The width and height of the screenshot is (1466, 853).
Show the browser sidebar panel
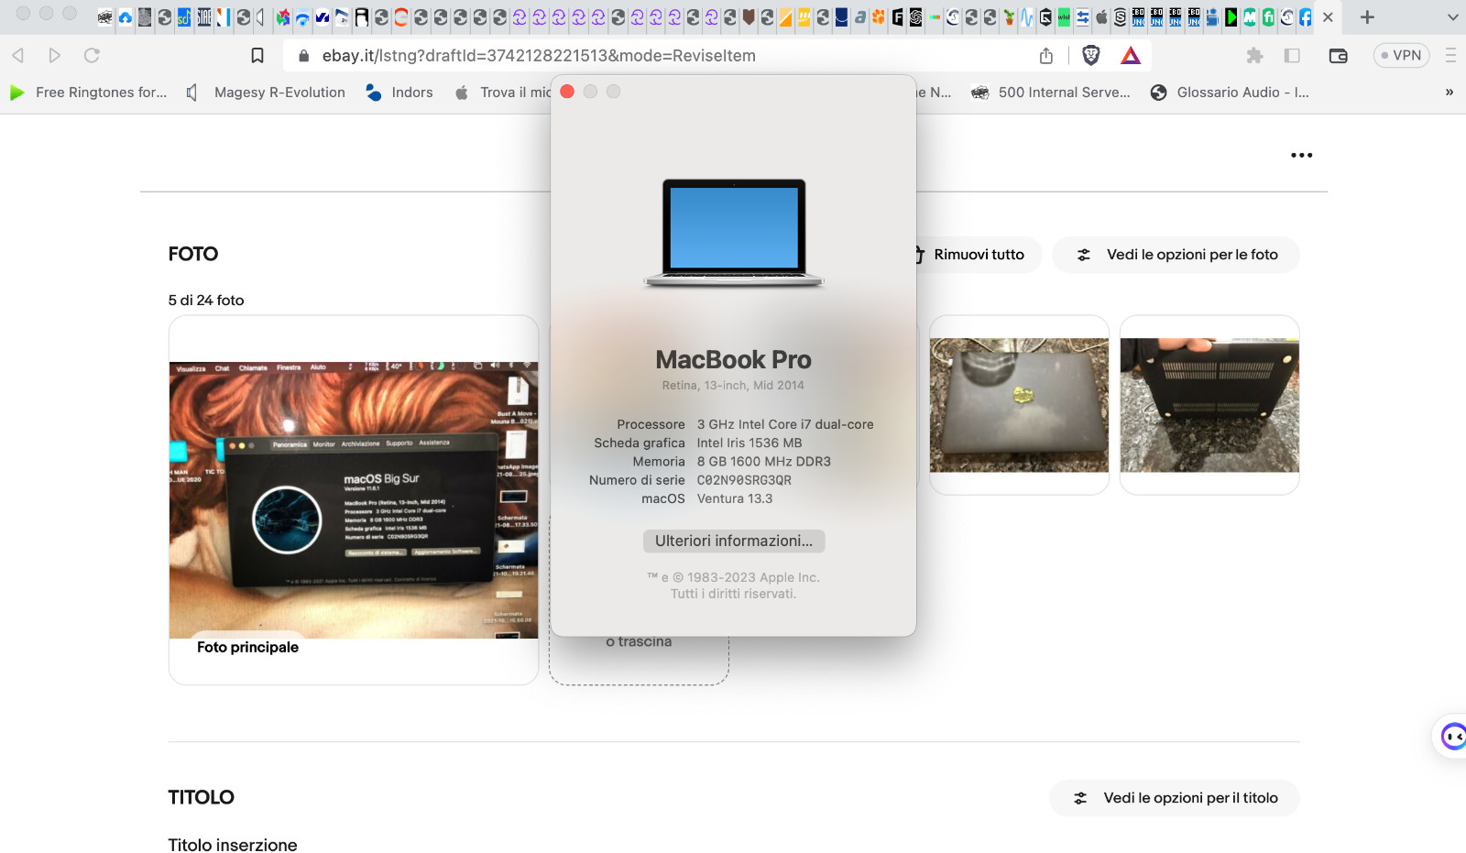click(x=1292, y=56)
